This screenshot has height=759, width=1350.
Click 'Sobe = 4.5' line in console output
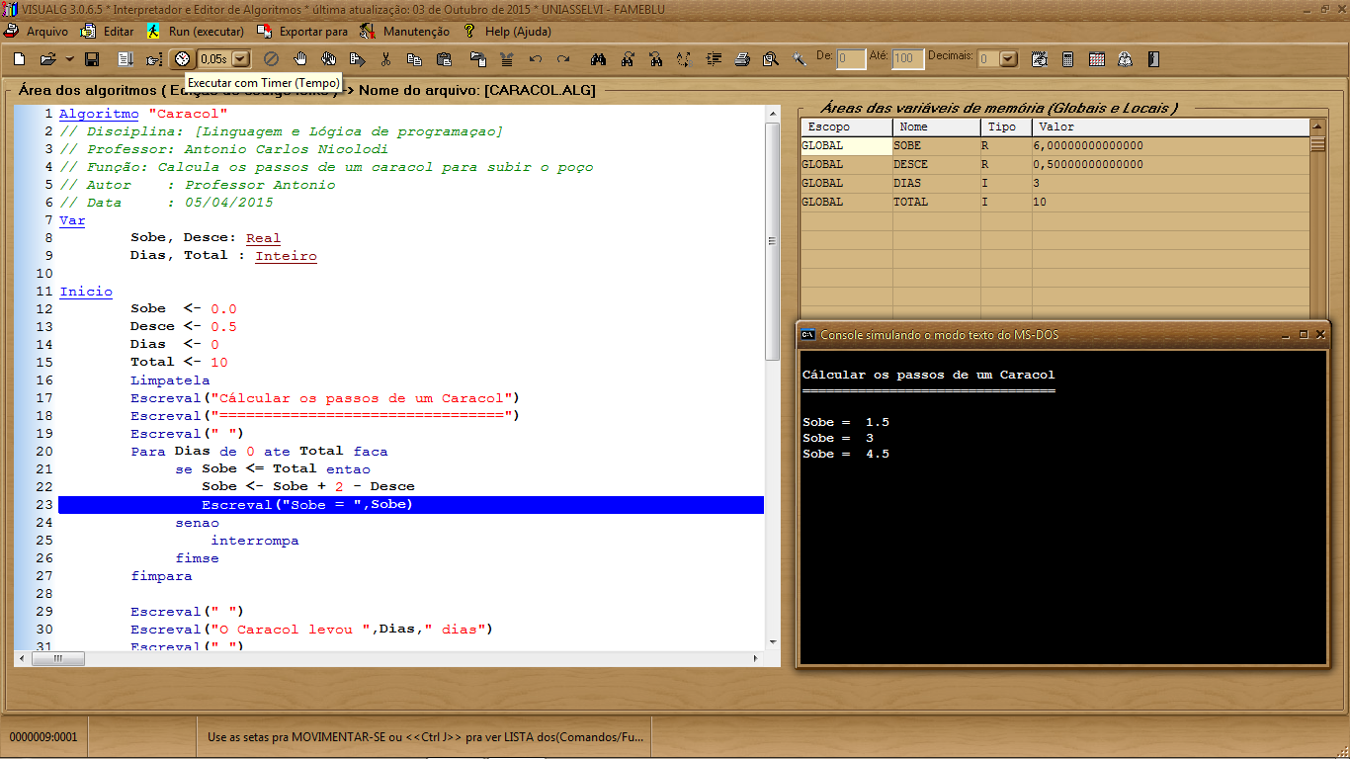pyautogui.click(x=846, y=454)
